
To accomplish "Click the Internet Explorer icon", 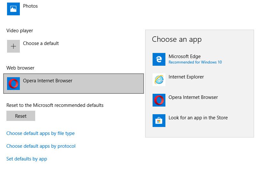I will click(x=159, y=80).
